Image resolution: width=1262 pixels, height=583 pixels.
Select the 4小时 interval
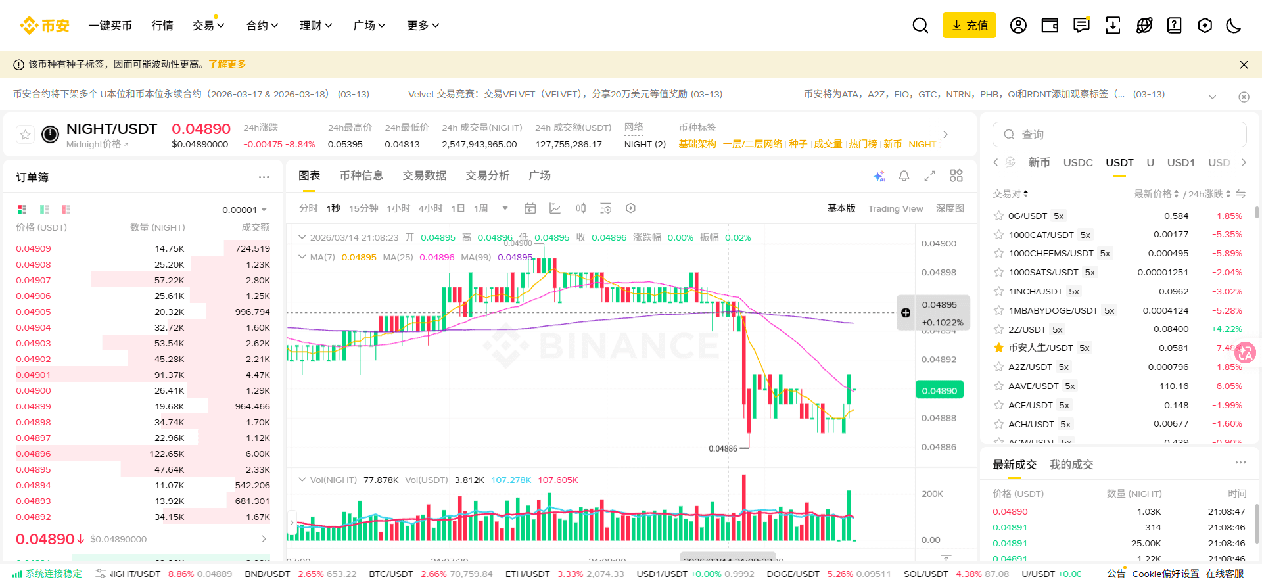click(x=431, y=208)
